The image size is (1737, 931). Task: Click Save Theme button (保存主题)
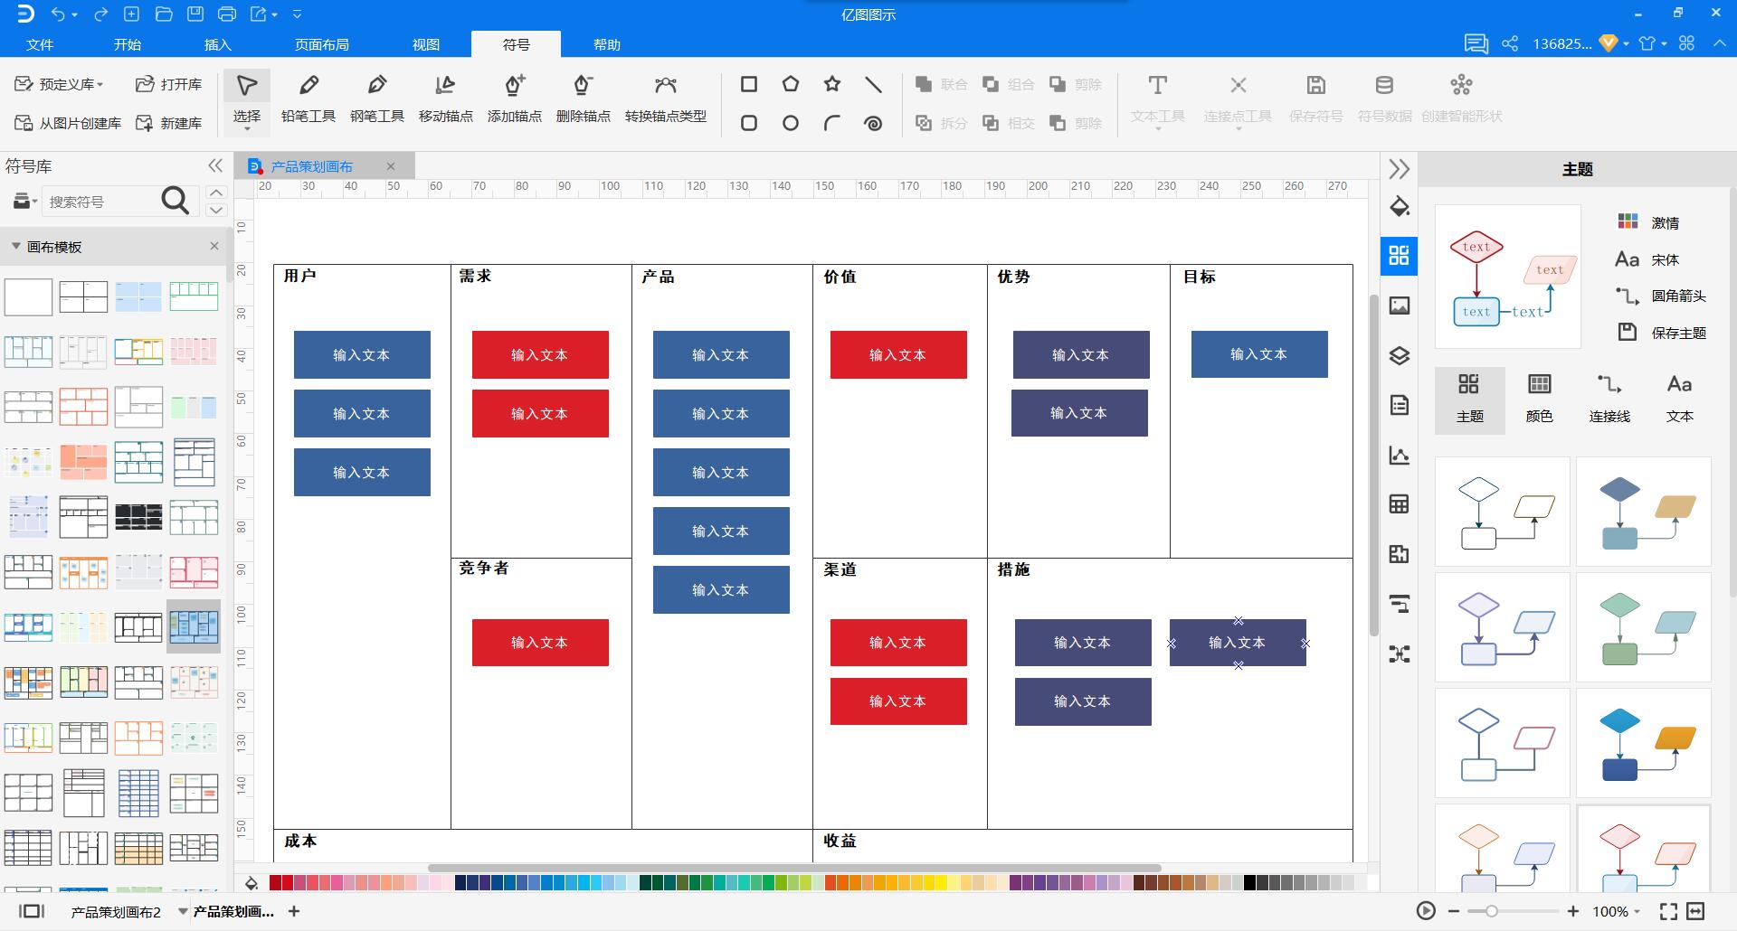coord(1662,333)
